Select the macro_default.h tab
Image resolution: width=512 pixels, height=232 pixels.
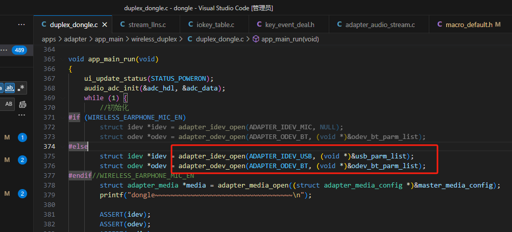470,25
